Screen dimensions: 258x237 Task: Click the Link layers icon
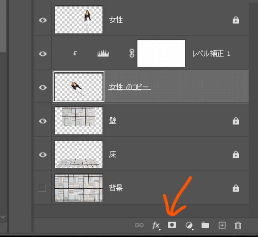[139, 225]
